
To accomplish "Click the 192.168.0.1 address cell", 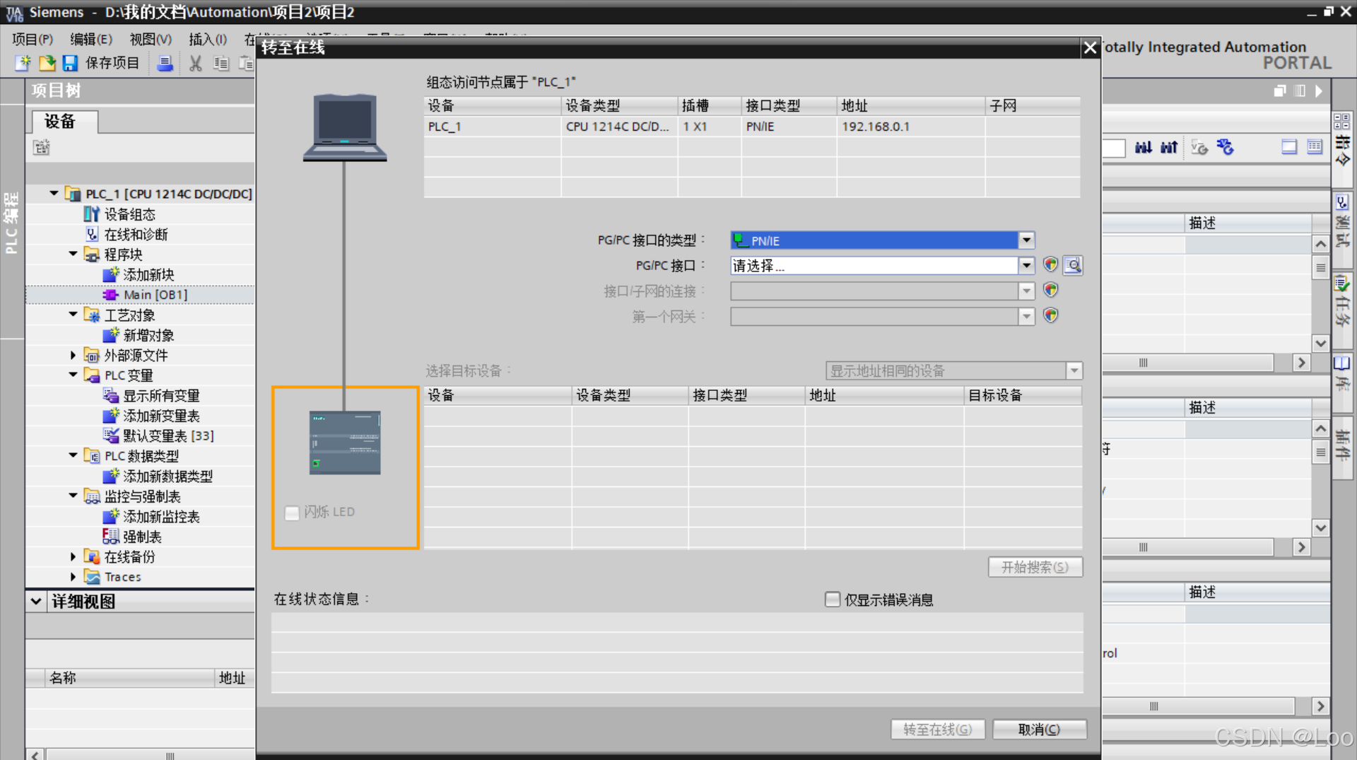I will 910,127.
